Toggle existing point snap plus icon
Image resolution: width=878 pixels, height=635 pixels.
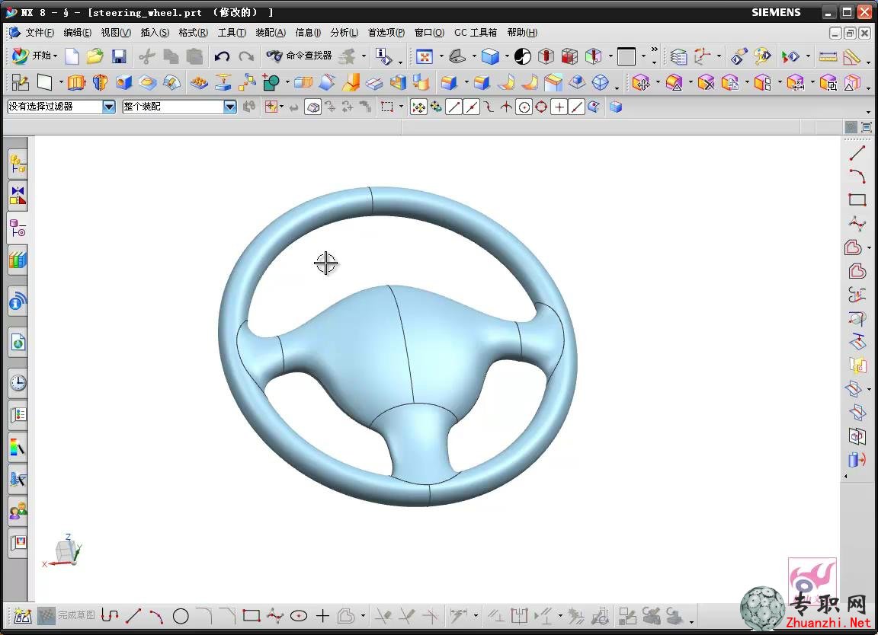pyautogui.click(x=559, y=107)
